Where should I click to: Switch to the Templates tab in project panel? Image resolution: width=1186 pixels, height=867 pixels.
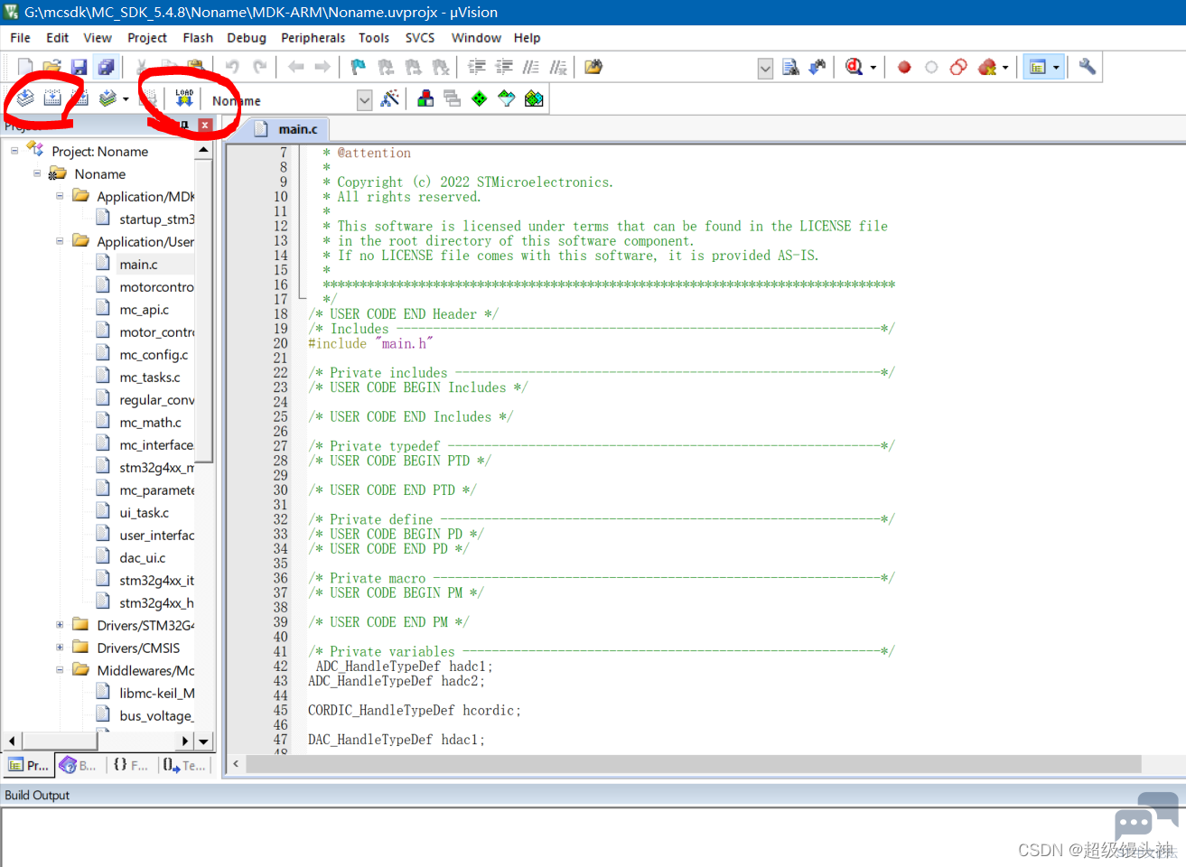184,765
